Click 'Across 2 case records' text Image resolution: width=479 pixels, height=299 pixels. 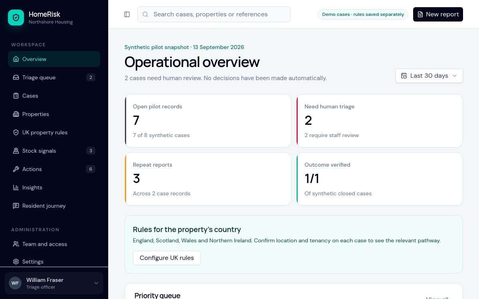162,193
